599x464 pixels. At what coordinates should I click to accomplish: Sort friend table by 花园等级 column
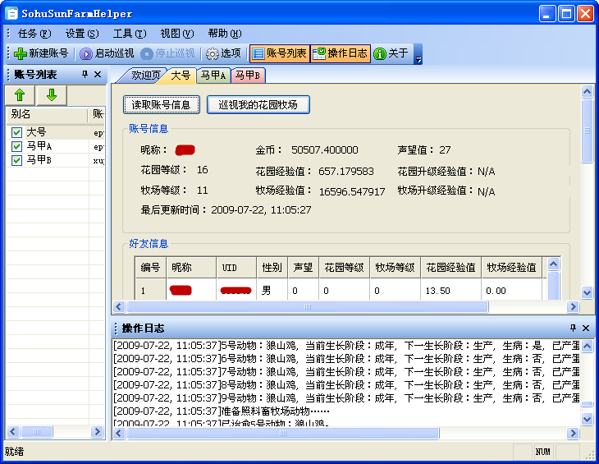[x=344, y=267]
